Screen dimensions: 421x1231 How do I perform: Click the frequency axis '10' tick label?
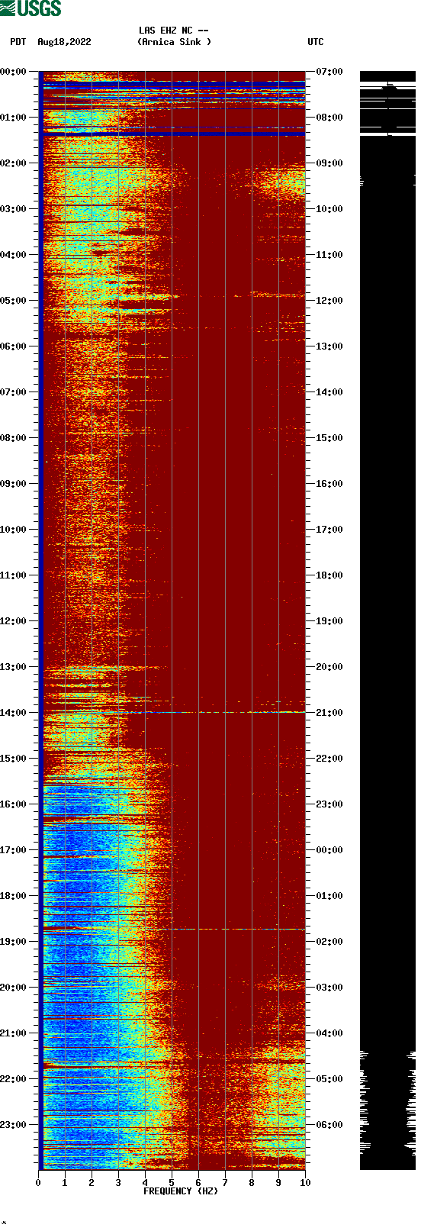pyautogui.click(x=305, y=1183)
